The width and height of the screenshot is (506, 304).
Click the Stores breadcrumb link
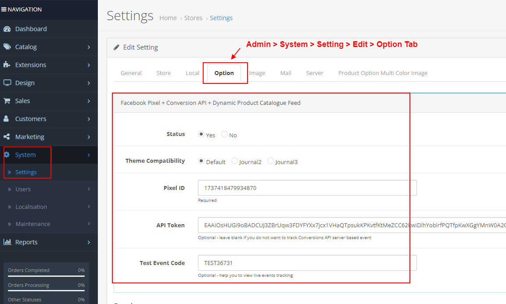pos(193,18)
